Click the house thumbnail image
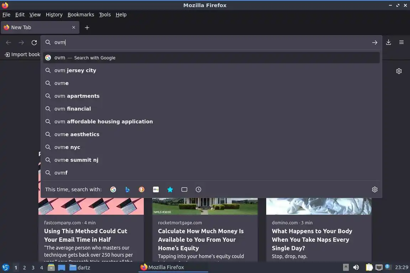Viewport: 410px width, 273px height. [205, 206]
